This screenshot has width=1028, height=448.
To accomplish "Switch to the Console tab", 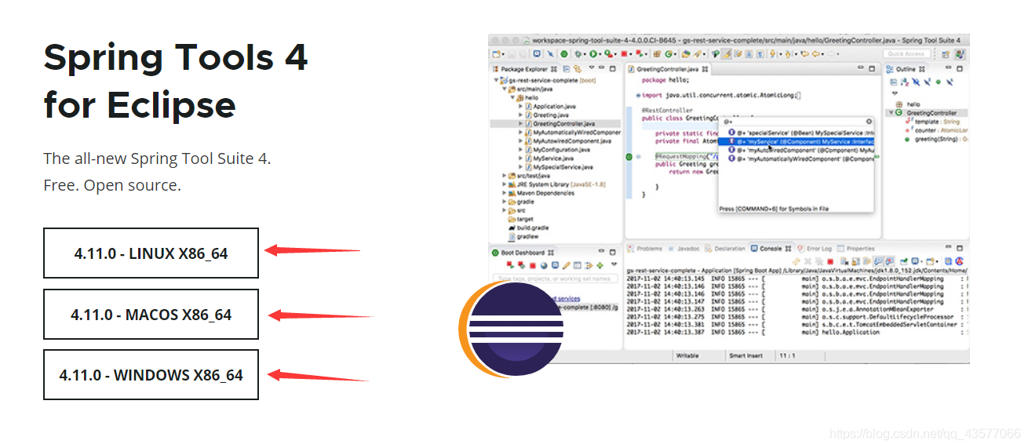I will [771, 249].
